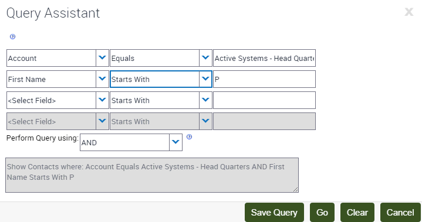Click the empty value field in the third row

click(x=264, y=100)
